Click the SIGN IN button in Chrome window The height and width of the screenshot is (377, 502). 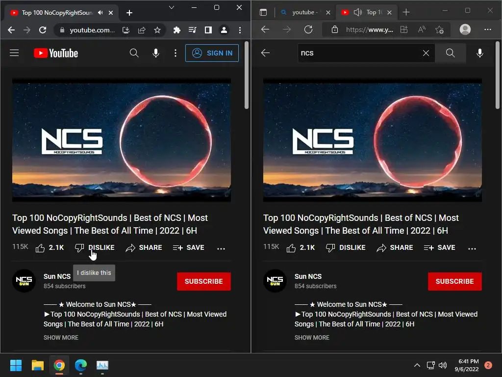[212, 53]
